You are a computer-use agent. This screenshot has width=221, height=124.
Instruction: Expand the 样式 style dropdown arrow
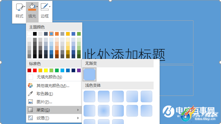tap(25, 6)
